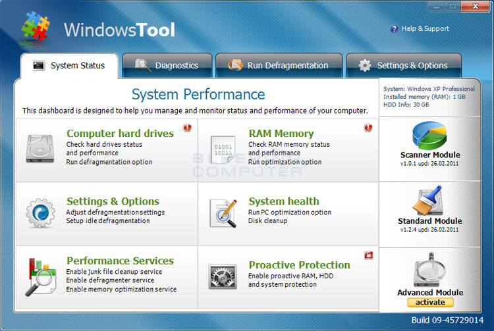
Task: Select the Standard Module label
Action: coord(430,221)
